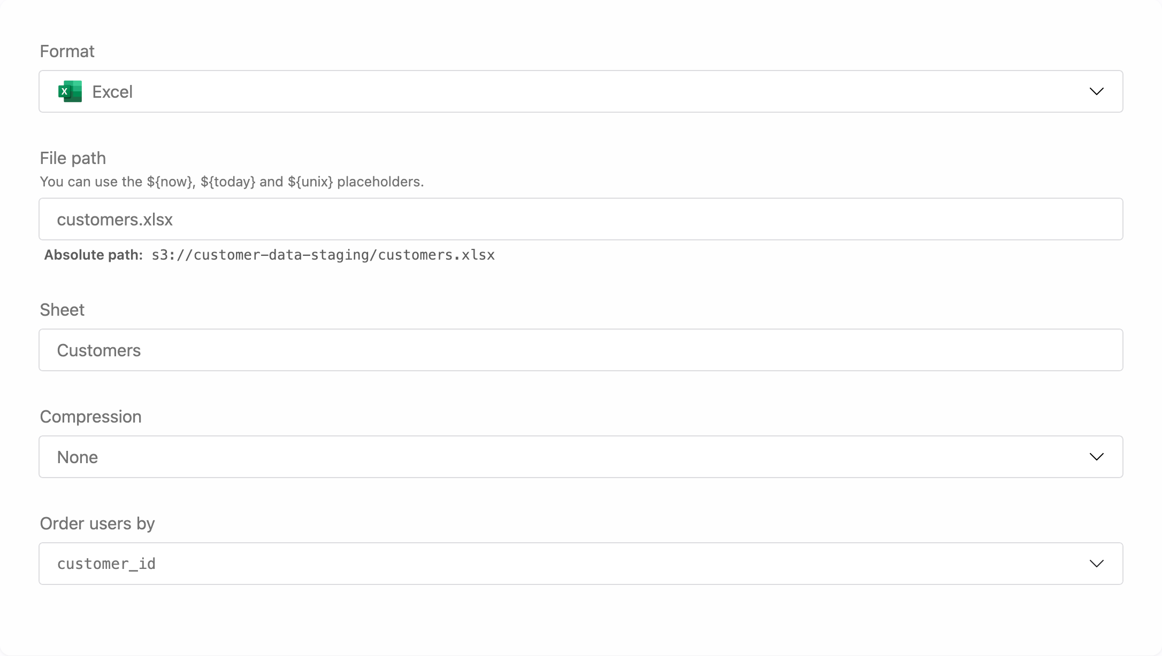This screenshot has height=656, width=1162.
Task: Click the Excel text in the format selector
Action: (x=112, y=91)
